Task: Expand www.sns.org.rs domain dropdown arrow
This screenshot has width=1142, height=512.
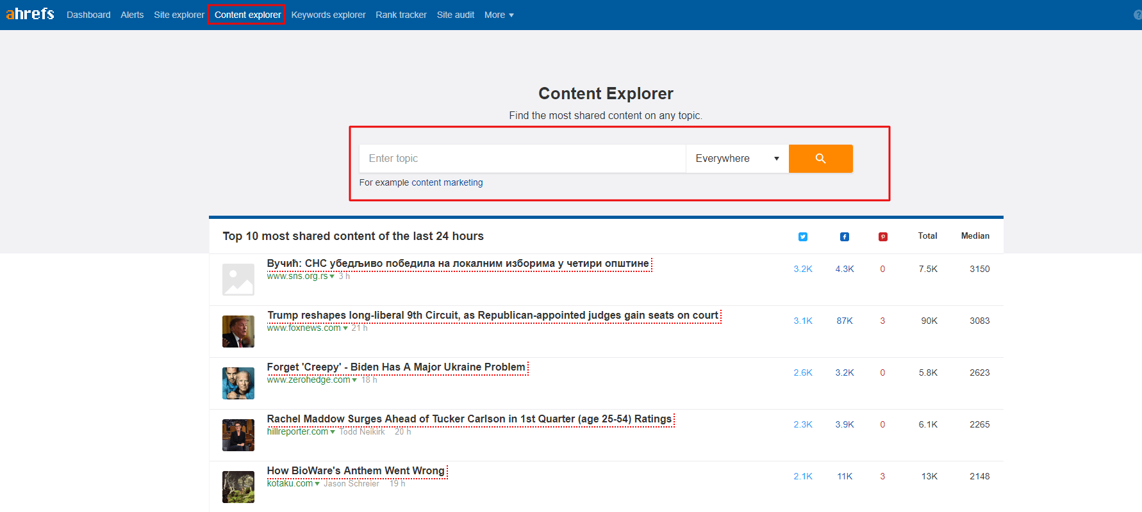Action: tap(332, 276)
